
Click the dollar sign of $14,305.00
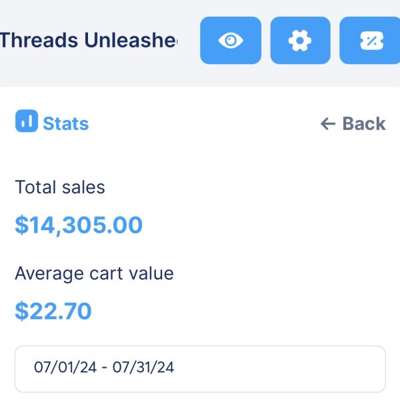(x=21, y=225)
